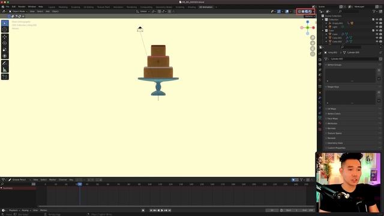This screenshot has height=216, width=384.
Task: Select the Select Box tool
Action: 5,23
